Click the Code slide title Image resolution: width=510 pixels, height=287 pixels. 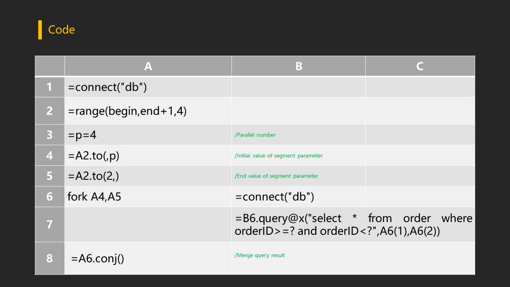61,29
